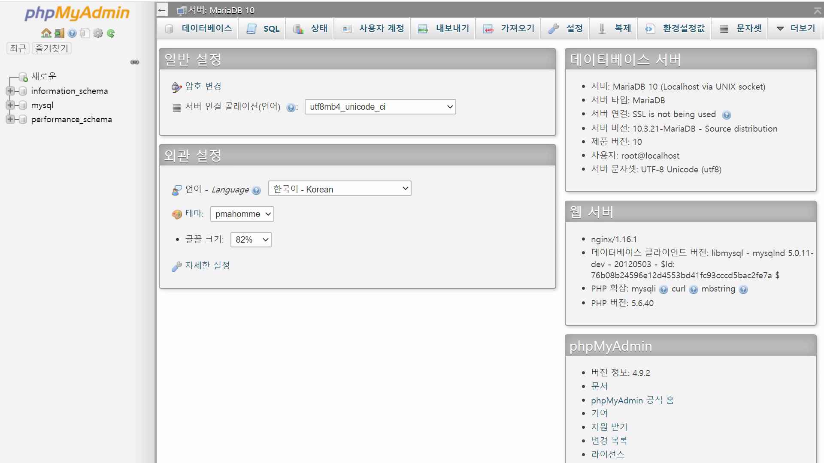The width and height of the screenshot is (824, 463).
Task: Expand the mysql database node
Action: (10, 105)
